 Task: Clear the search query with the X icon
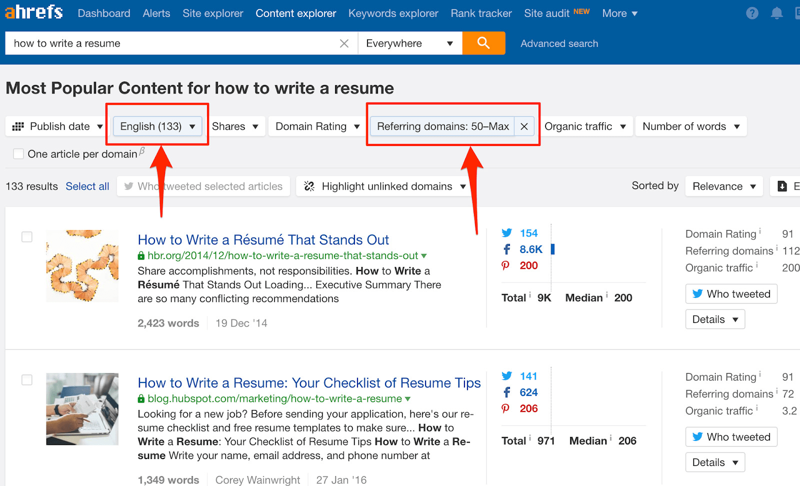344,43
